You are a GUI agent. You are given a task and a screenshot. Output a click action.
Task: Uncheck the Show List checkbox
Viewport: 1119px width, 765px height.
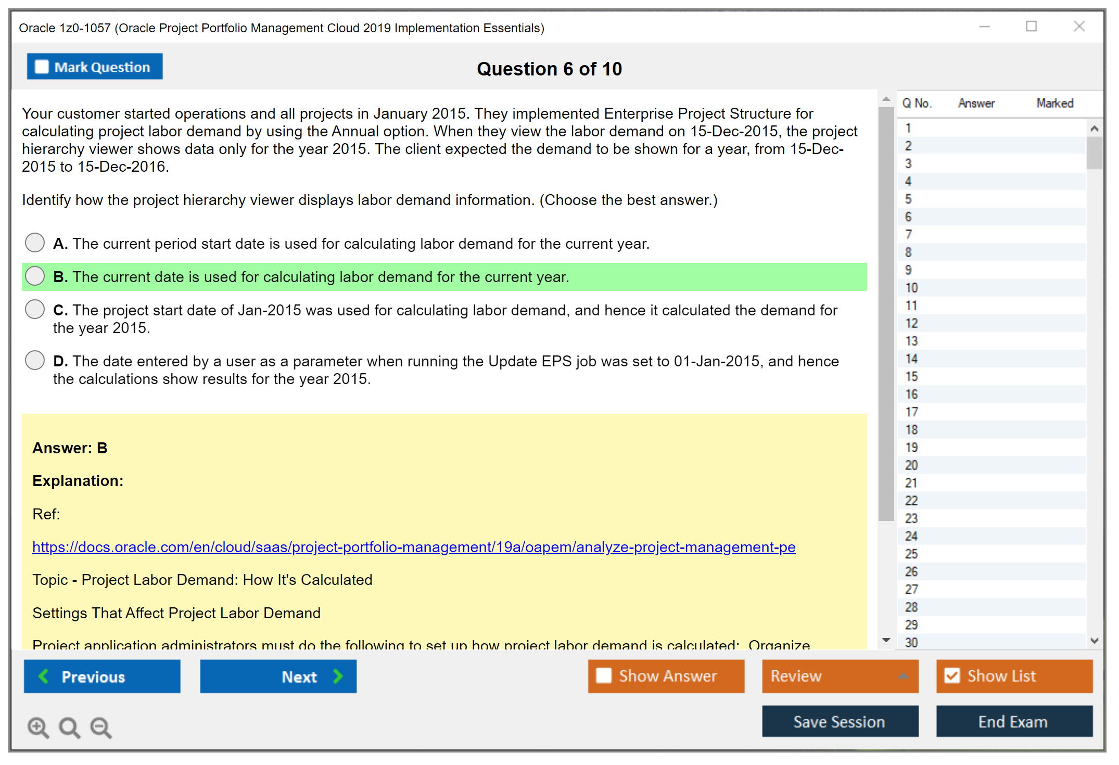coord(952,675)
